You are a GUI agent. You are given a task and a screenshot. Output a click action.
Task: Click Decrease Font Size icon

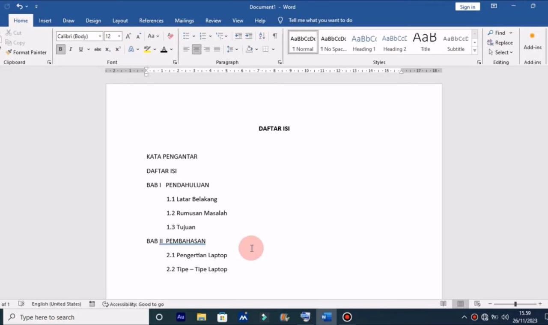click(x=138, y=36)
